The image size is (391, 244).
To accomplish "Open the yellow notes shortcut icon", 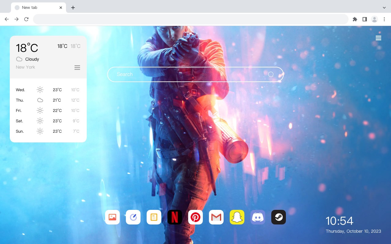I will pyautogui.click(x=154, y=217).
